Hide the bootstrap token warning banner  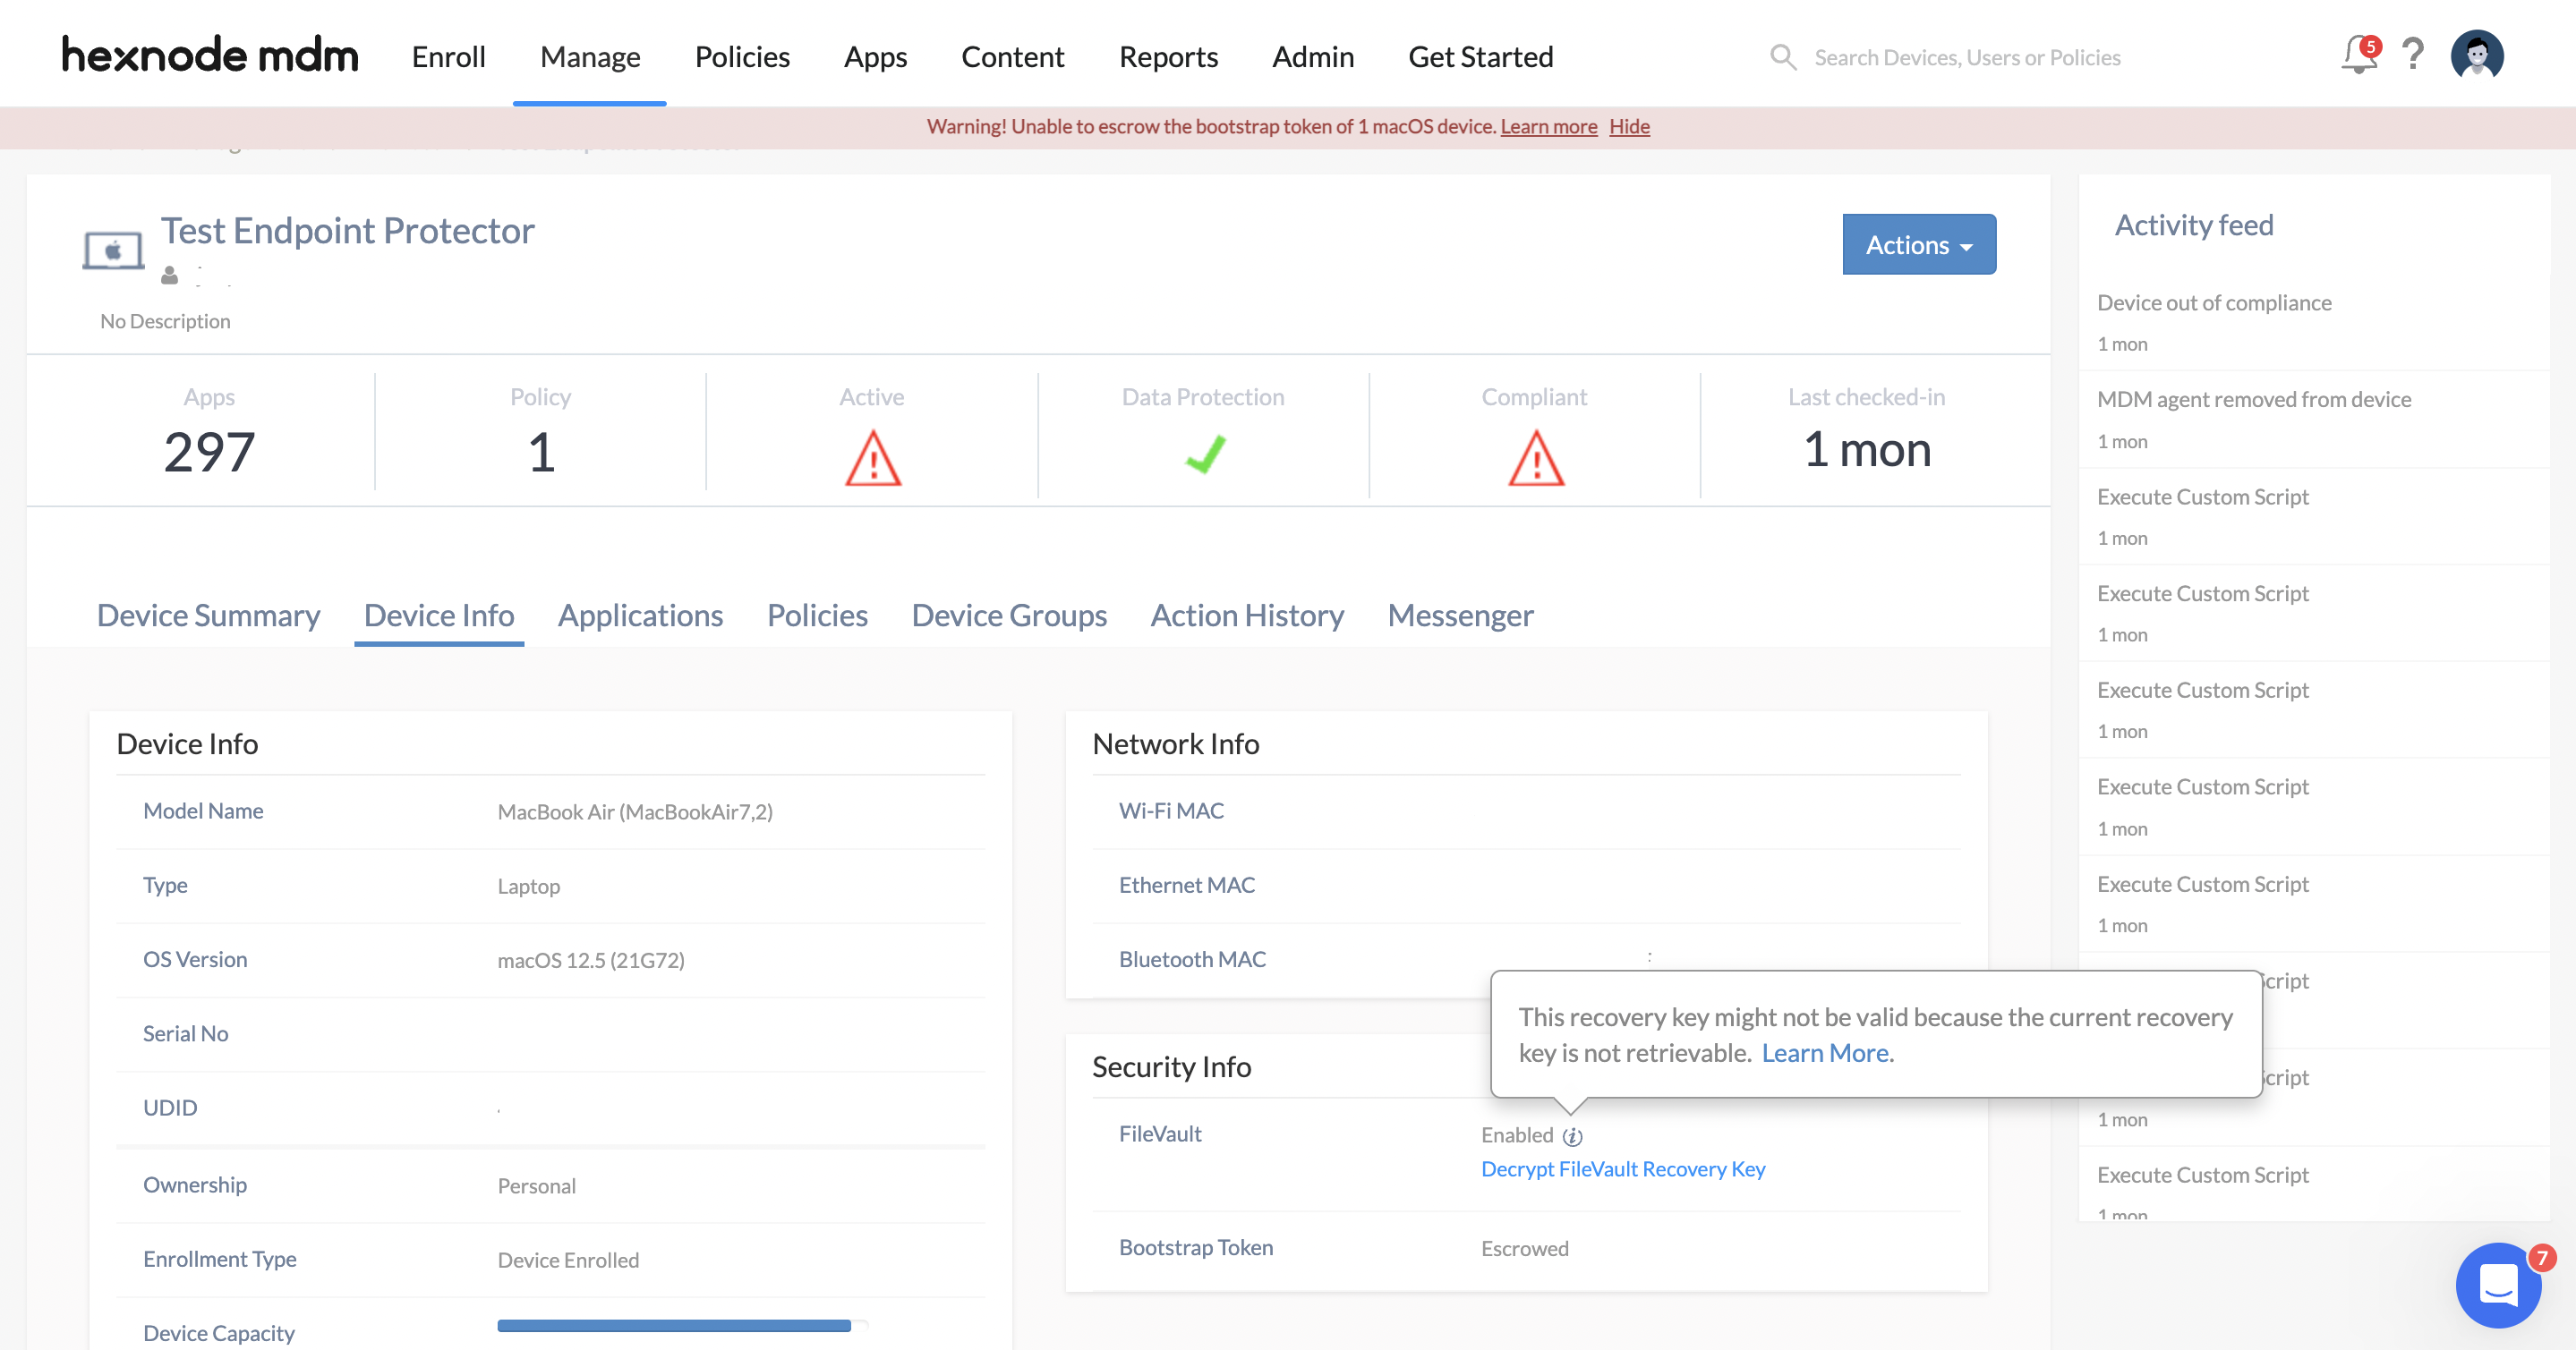(x=1629, y=127)
